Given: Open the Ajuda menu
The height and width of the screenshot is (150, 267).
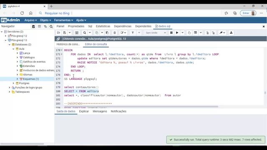Looking at the screenshot, I should 81,20.
